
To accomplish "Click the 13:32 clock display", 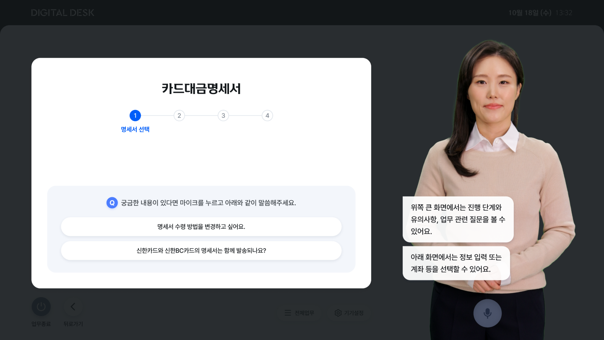I will tap(564, 13).
